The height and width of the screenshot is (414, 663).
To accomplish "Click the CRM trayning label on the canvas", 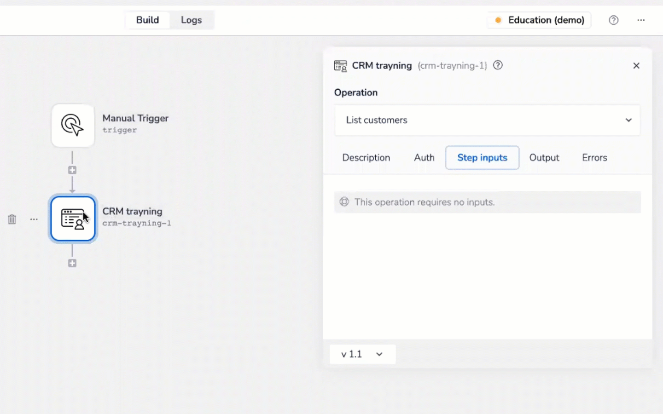I will 132,211.
